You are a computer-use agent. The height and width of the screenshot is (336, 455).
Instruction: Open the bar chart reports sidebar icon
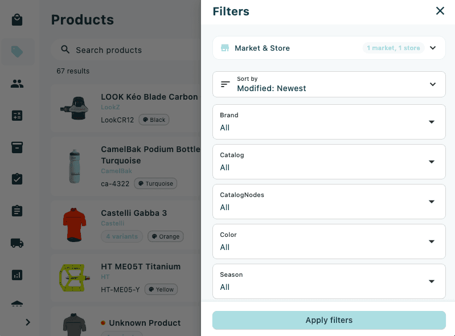pyautogui.click(x=17, y=274)
